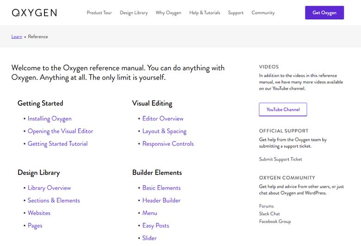Image resolution: width=361 pixels, height=246 pixels.
Task: Open the Facebook Group link
Action: click(x=275, y=222)
